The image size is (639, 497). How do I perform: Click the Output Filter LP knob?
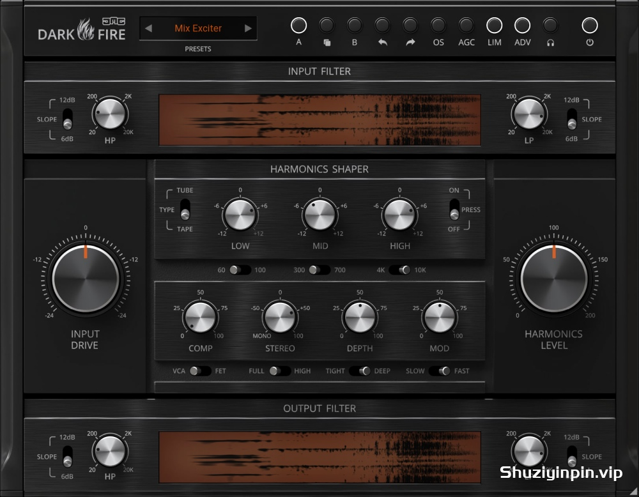tap(529, 451)
